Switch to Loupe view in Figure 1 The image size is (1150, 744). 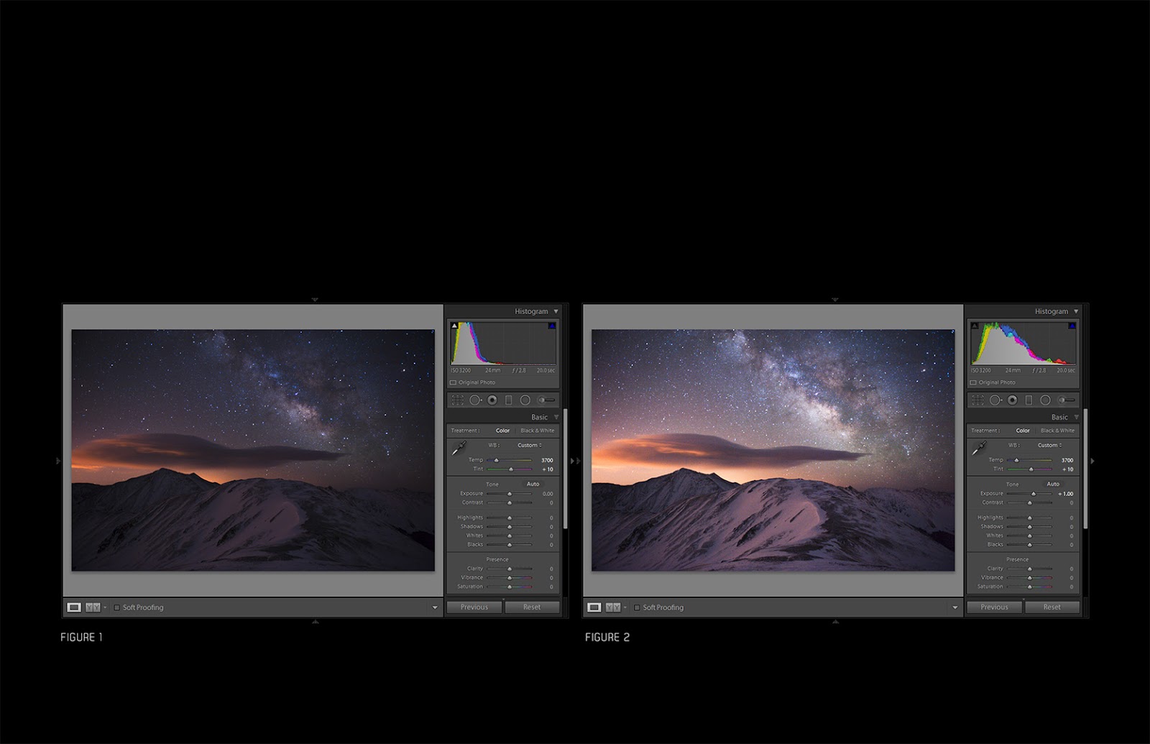pyautogui.click(x=74, y=607)
